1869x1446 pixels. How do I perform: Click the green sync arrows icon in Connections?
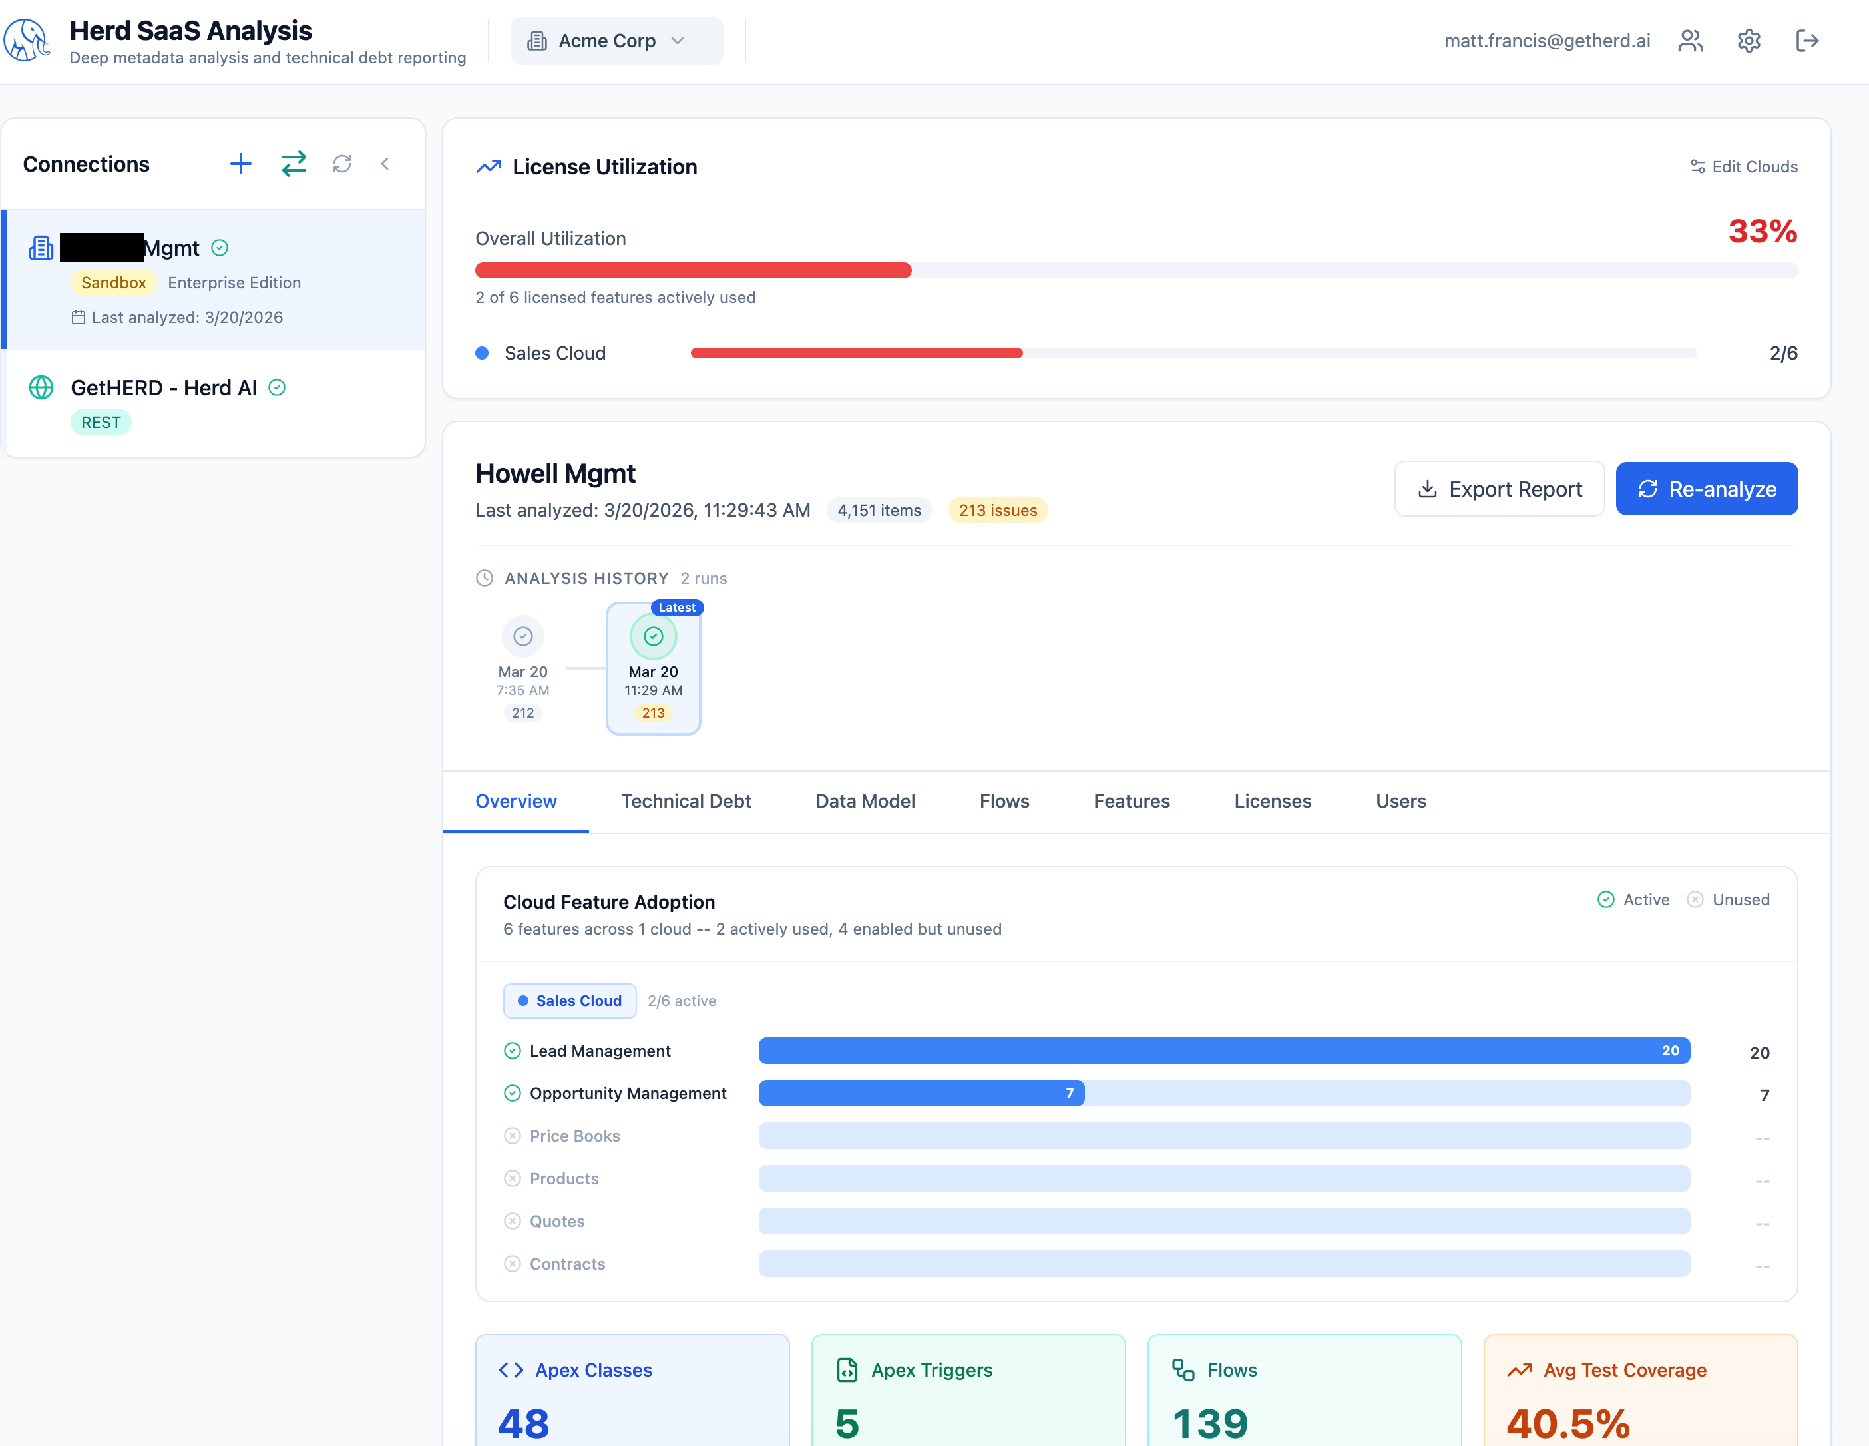[x=294, y=164]
